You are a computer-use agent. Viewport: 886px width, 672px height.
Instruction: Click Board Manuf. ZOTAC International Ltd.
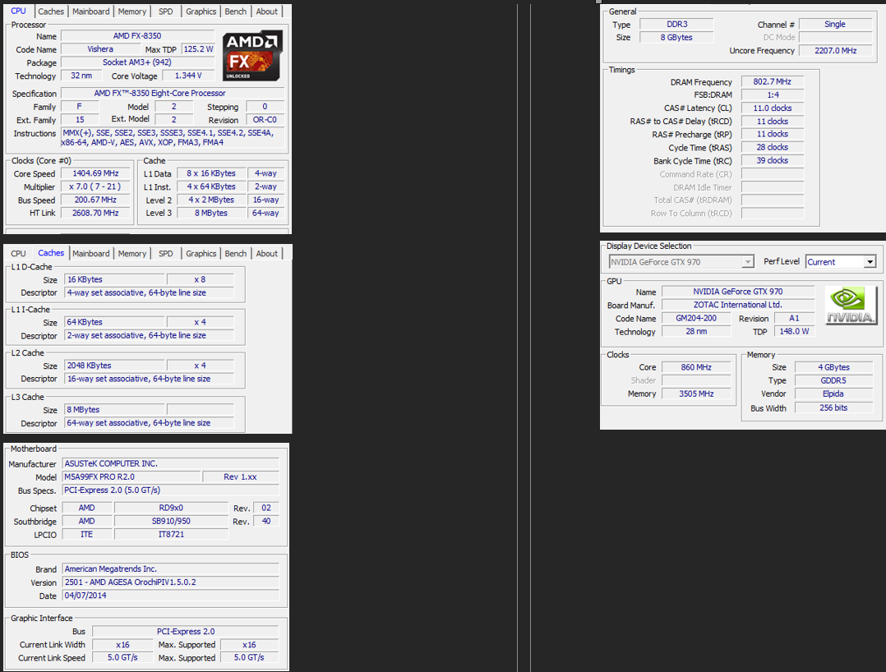tap(738, 305)
